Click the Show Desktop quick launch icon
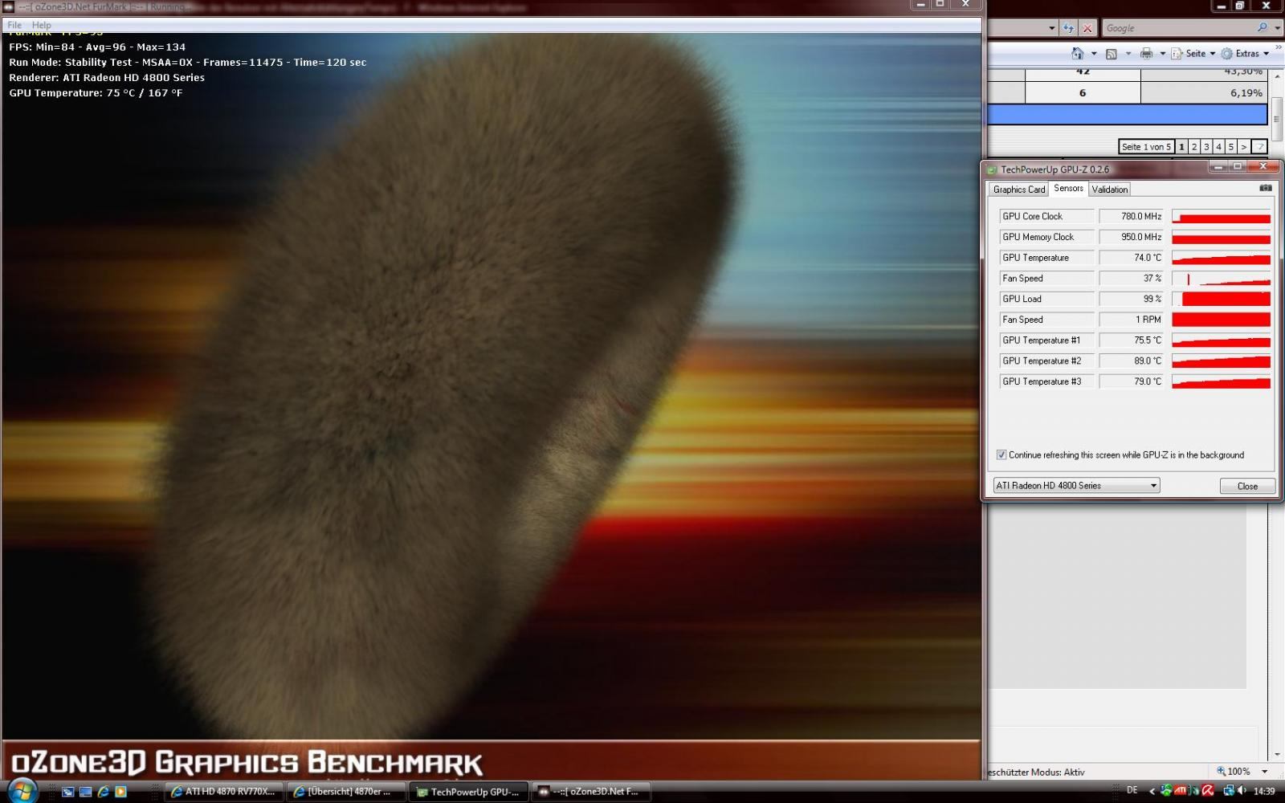The width and height of the screenshot is (1285, 803). pos(86,792)
